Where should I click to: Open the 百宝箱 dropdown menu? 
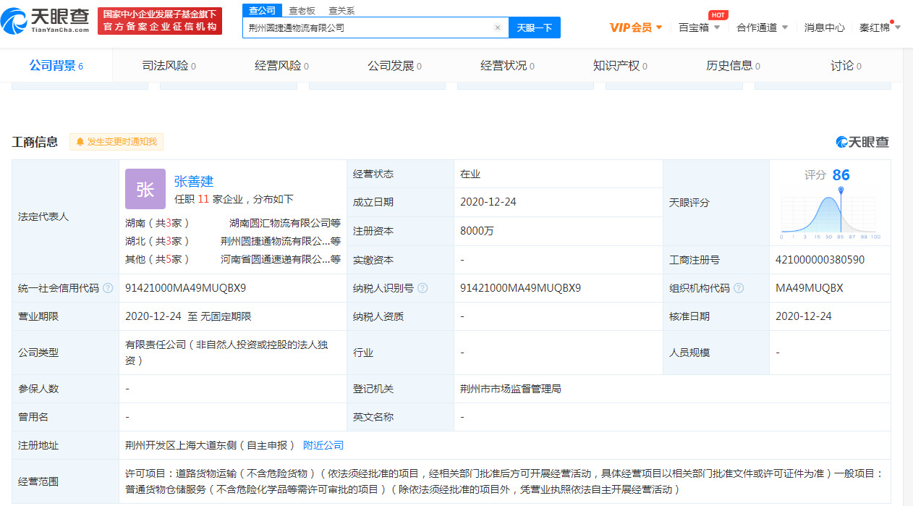[699, 28]
